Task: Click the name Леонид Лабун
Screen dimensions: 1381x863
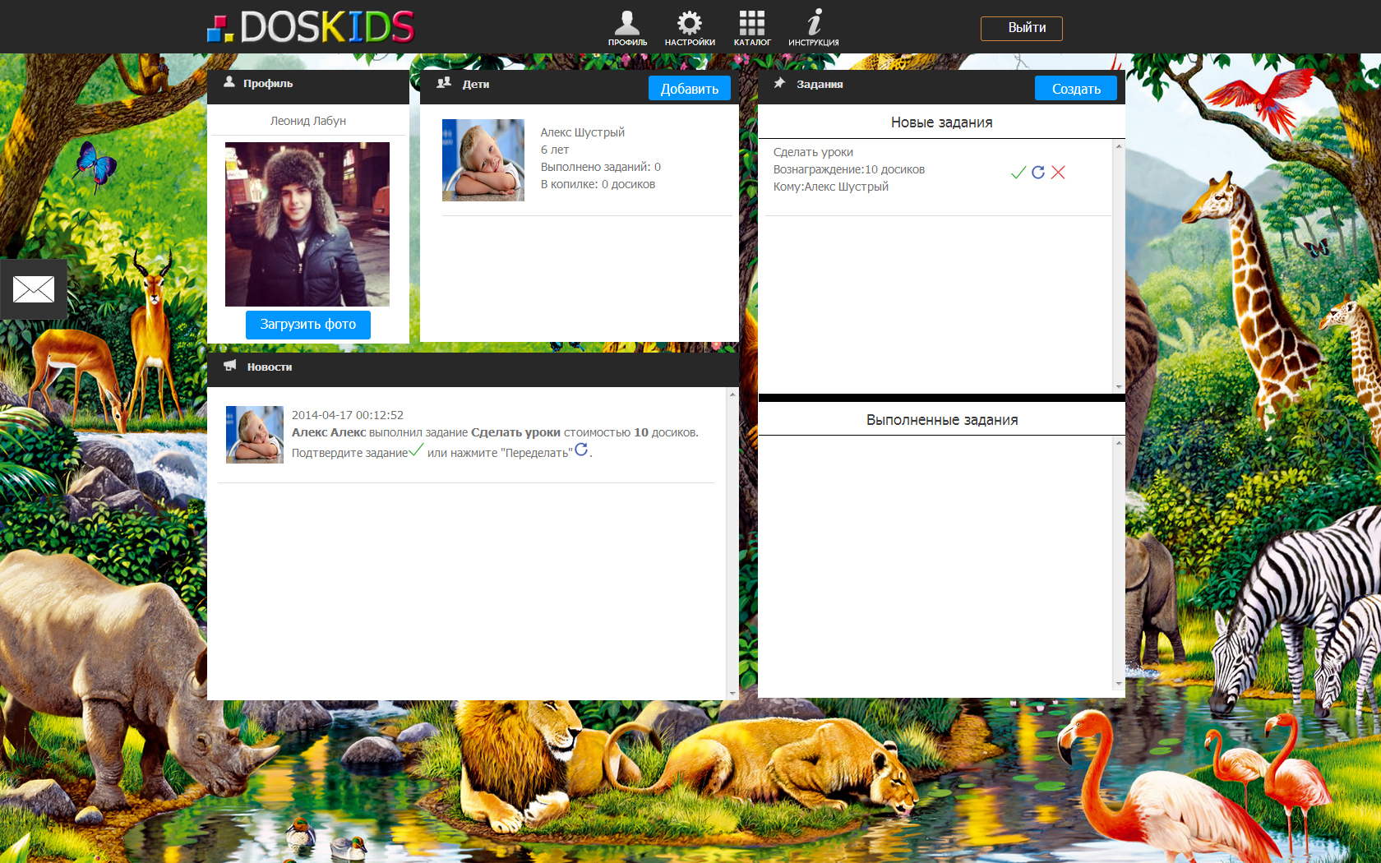Action: [x=308, y=121]
